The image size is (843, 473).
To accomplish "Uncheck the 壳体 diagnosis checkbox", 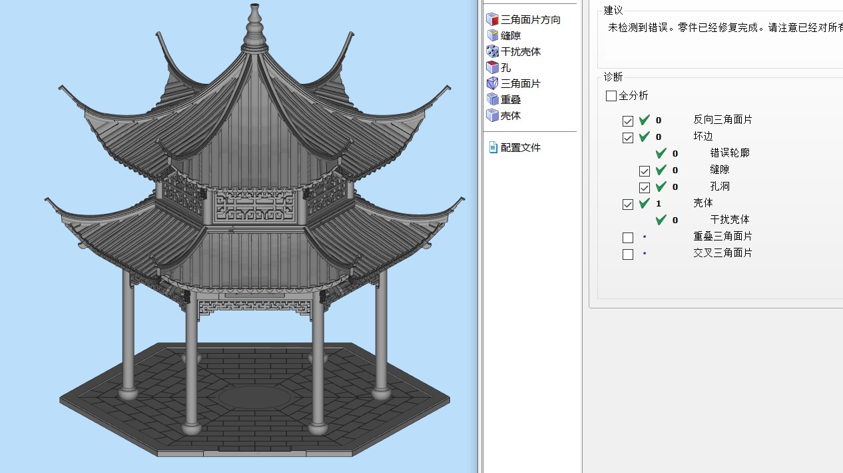I will coord(628,205).
